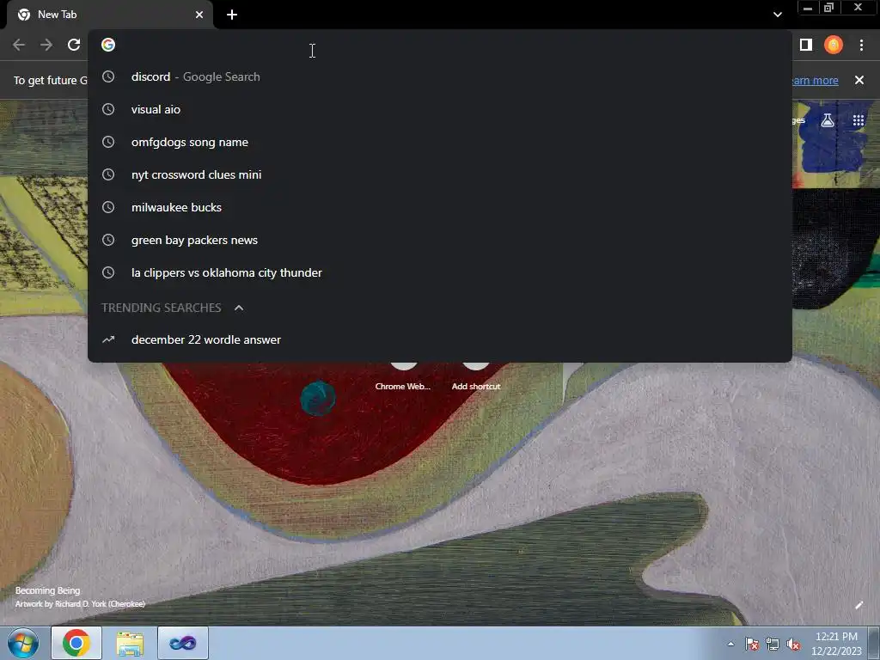Screen dimensions: 880x660
Task: Select the visual aio suggestion
Action: 440,109
